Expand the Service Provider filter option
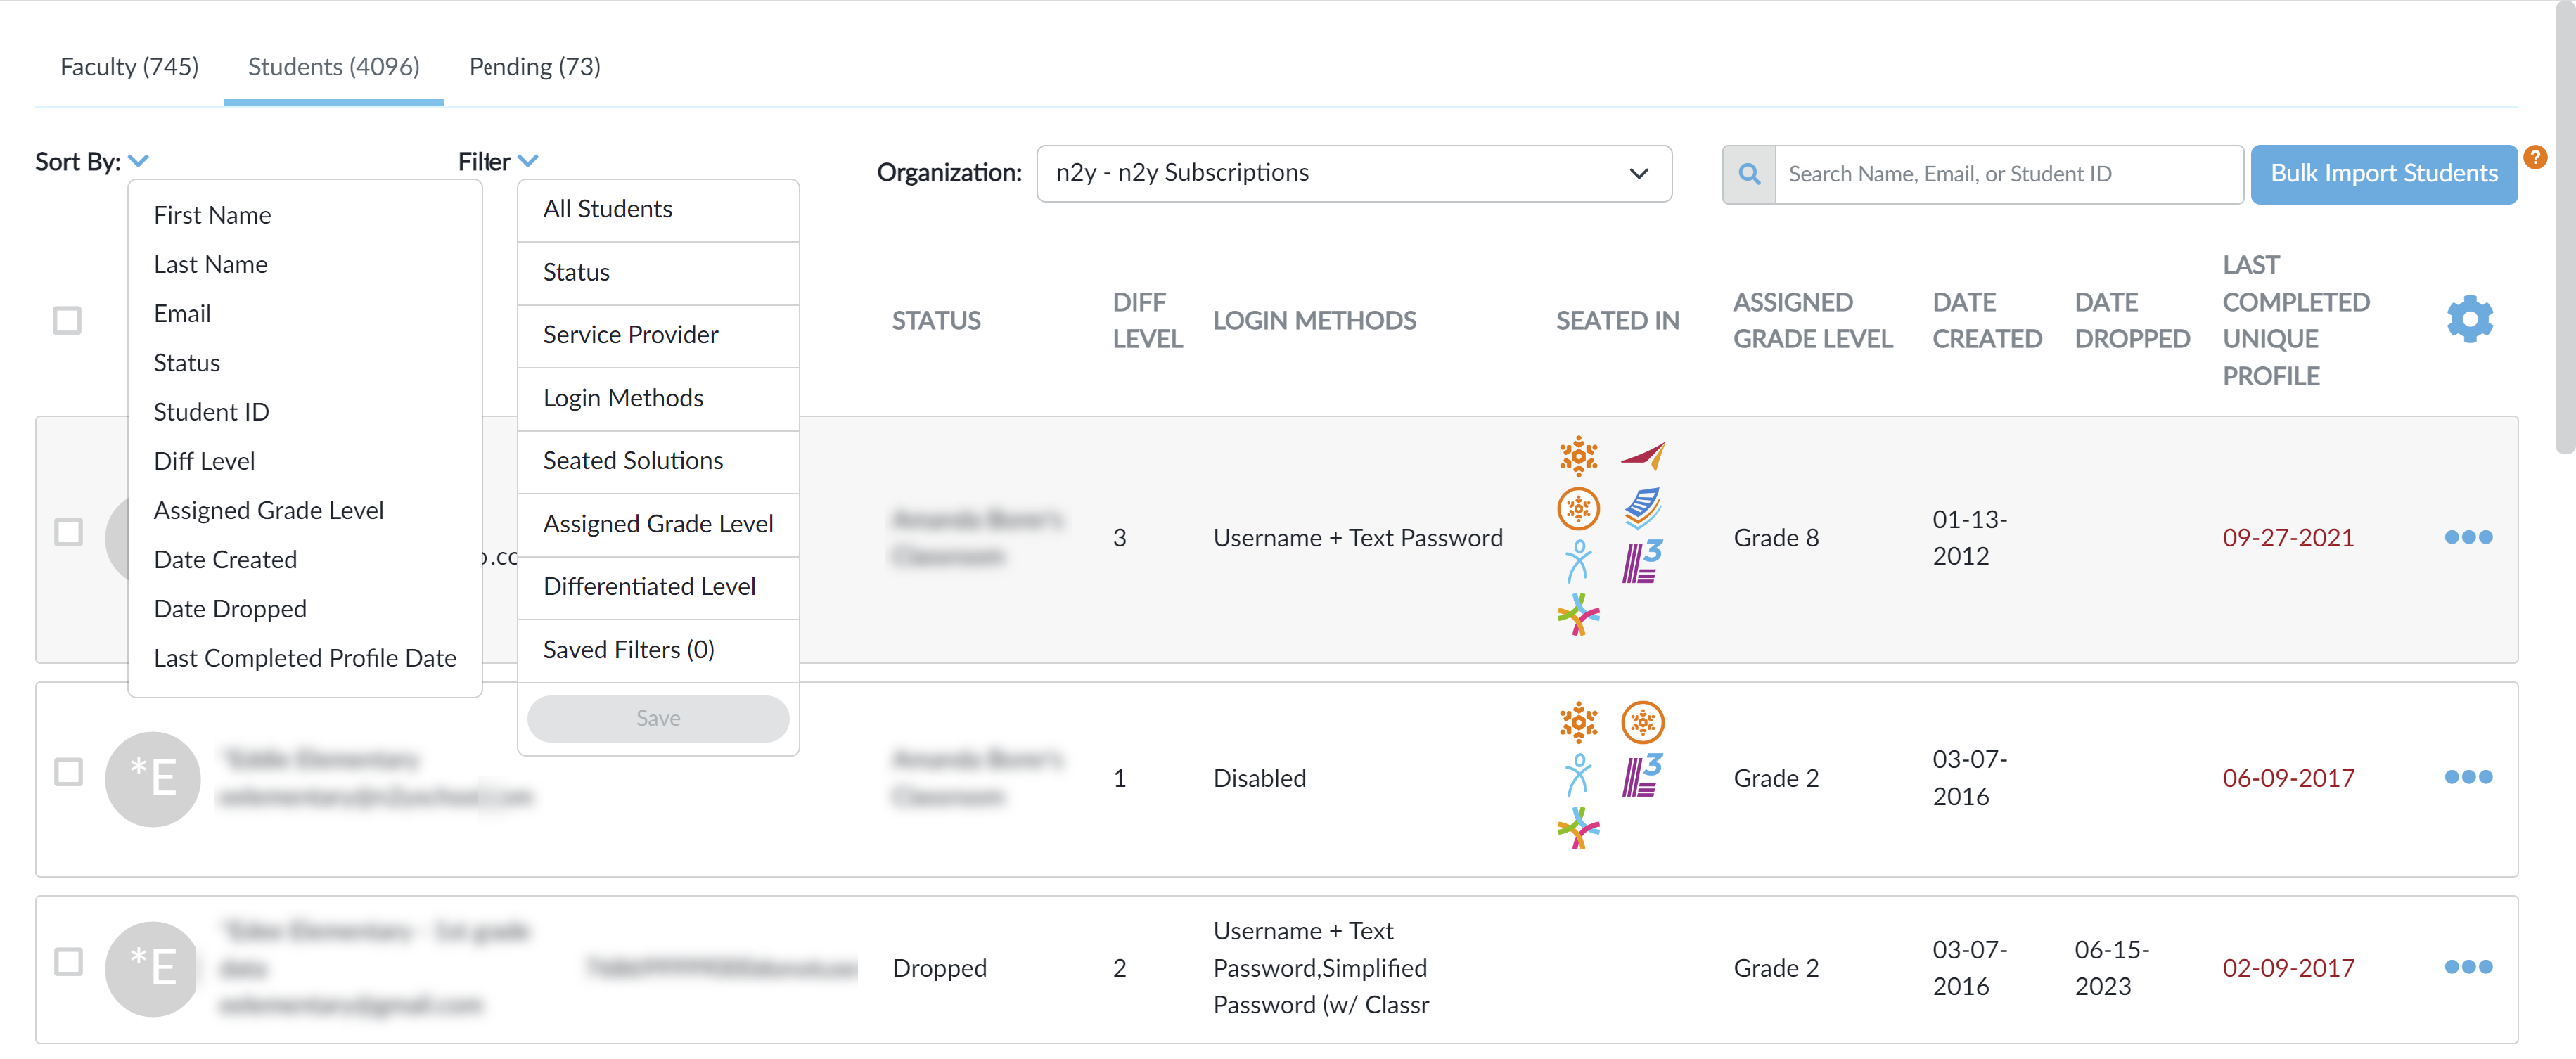The width and height of the screenshot is (2576, 1059). click(x=658, y=335)
